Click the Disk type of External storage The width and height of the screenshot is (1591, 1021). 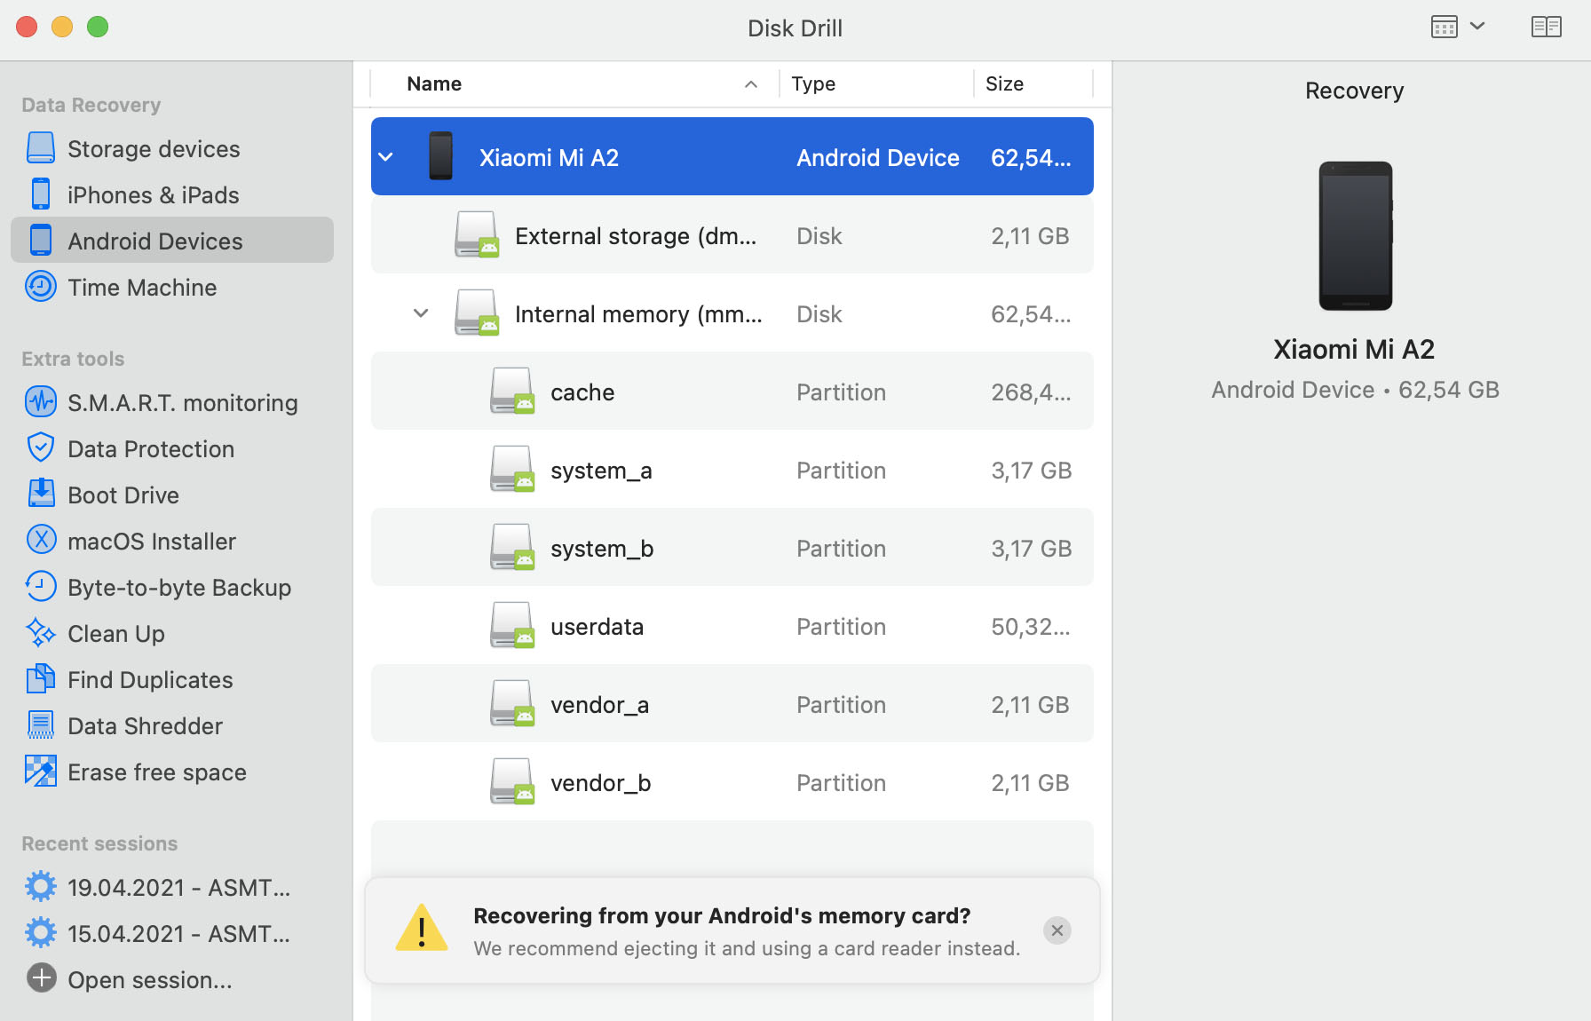(x=819, y=236)
